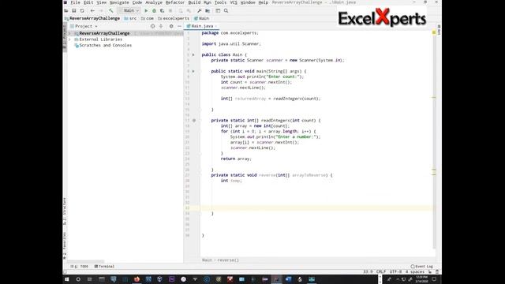505x284 pixels.
Task: Open the Event Log
Action: point(422,267)
